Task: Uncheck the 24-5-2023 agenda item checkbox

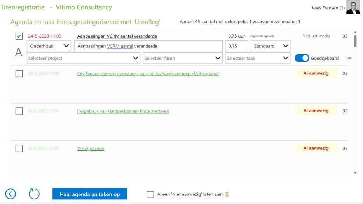Action: point(19,36)
